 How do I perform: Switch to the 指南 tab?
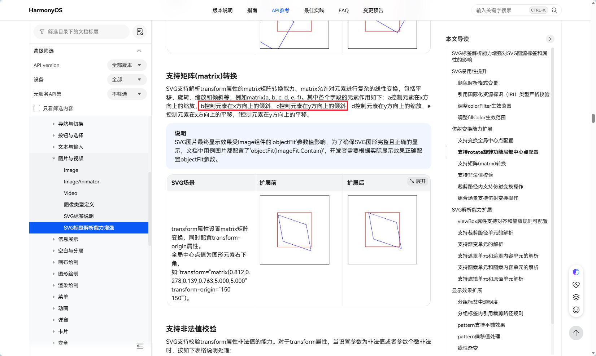coord(252,10)
